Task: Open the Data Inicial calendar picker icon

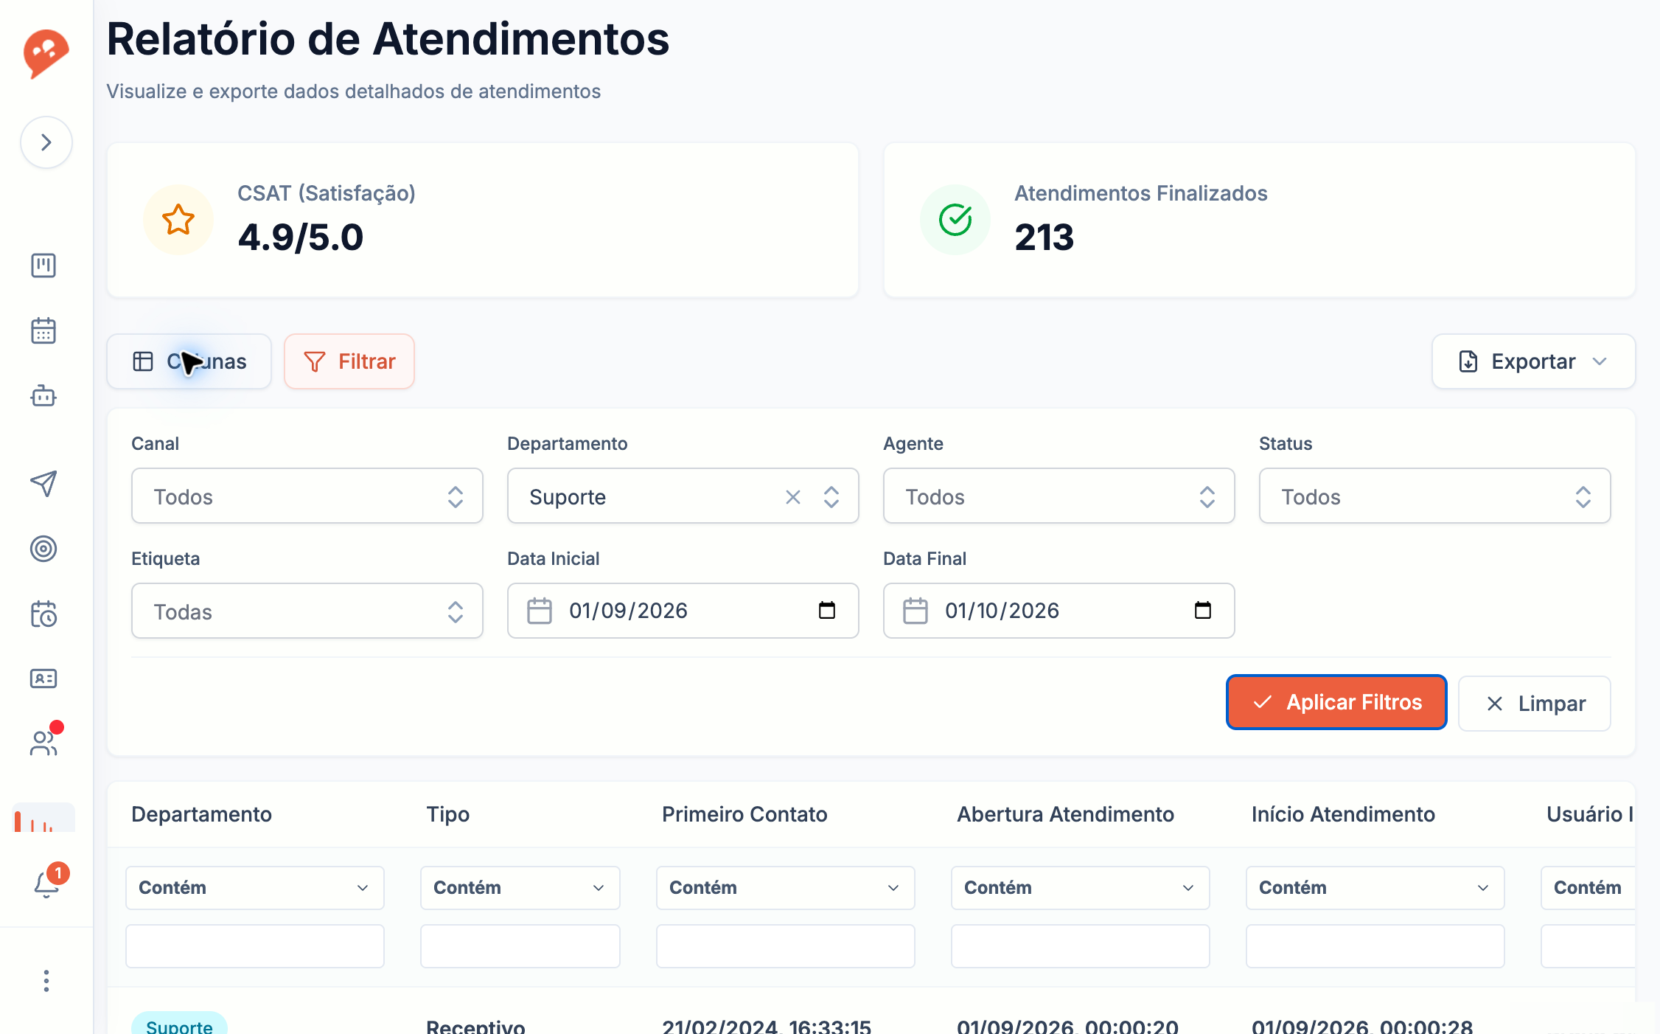Action: [x=827, y=610]
